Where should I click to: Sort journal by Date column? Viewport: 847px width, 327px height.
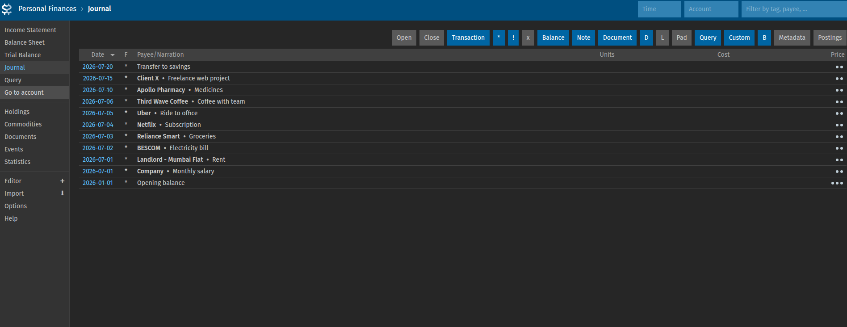98,54
